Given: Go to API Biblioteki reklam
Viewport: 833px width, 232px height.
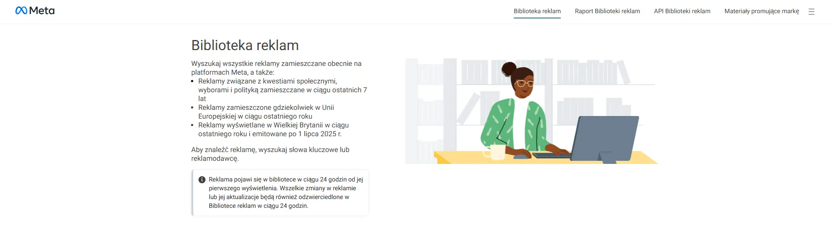Looking at the screenshot, I should coord(682,11).
